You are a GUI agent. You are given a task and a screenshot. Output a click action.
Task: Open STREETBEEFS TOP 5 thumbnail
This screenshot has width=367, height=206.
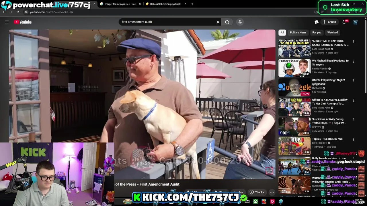[294, 146]
